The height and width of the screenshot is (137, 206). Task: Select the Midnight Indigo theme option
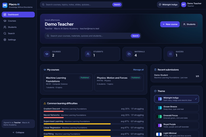(x=176, y=99)
